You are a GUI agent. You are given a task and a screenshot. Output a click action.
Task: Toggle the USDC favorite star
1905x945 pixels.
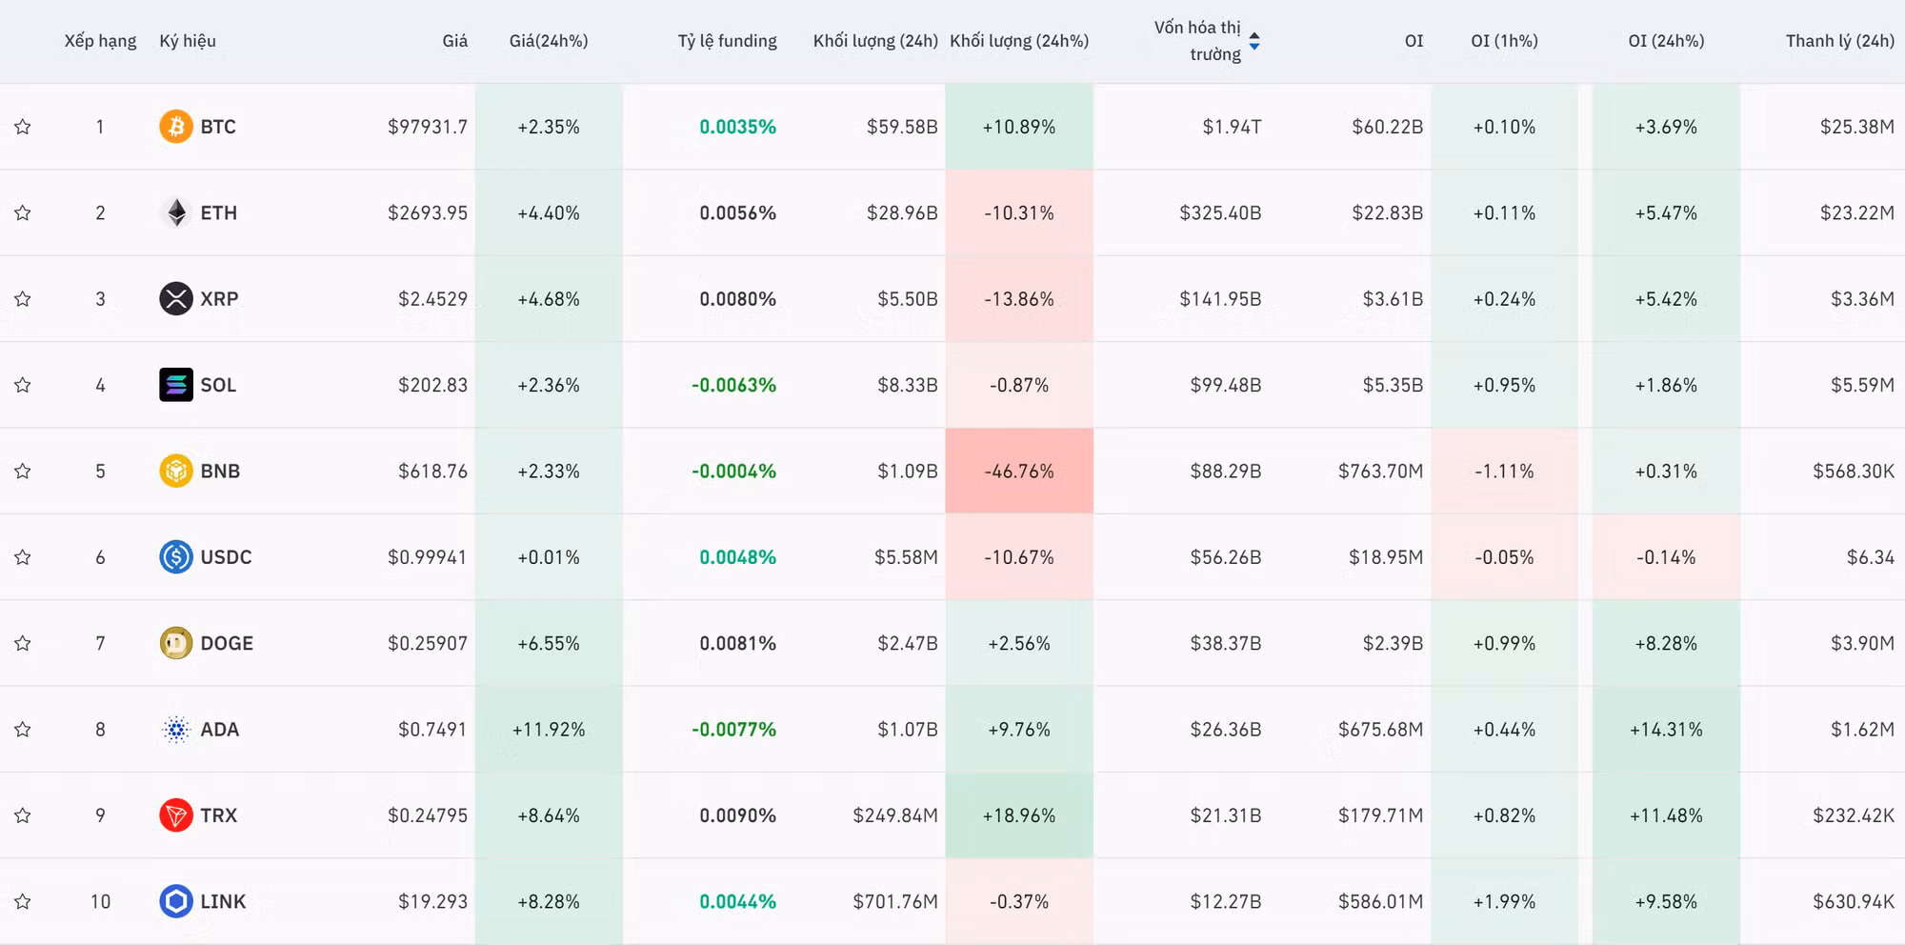(23, 557)
